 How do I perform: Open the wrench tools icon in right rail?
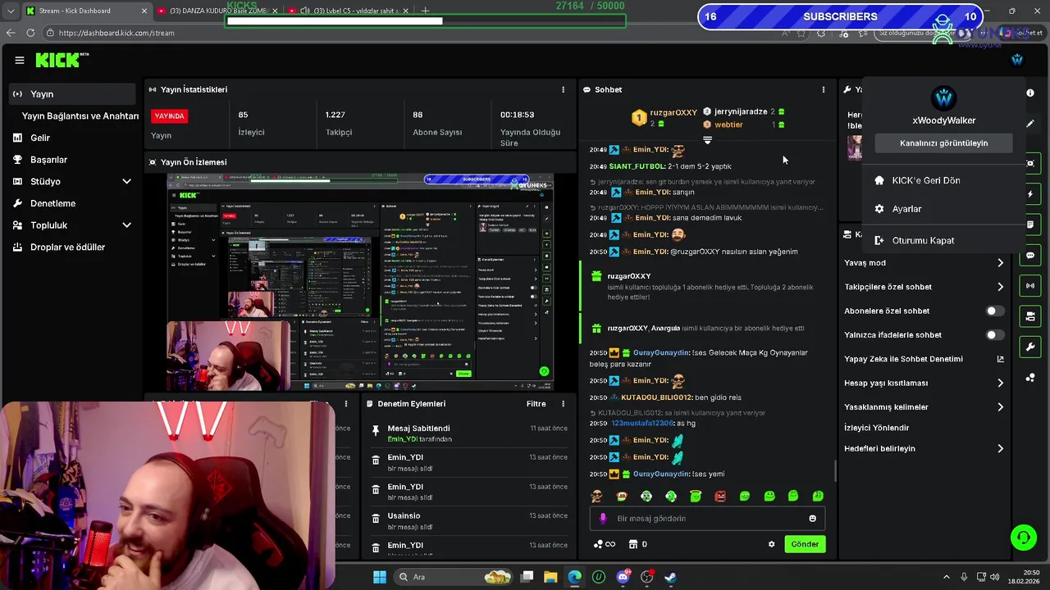coord(1030,347)
